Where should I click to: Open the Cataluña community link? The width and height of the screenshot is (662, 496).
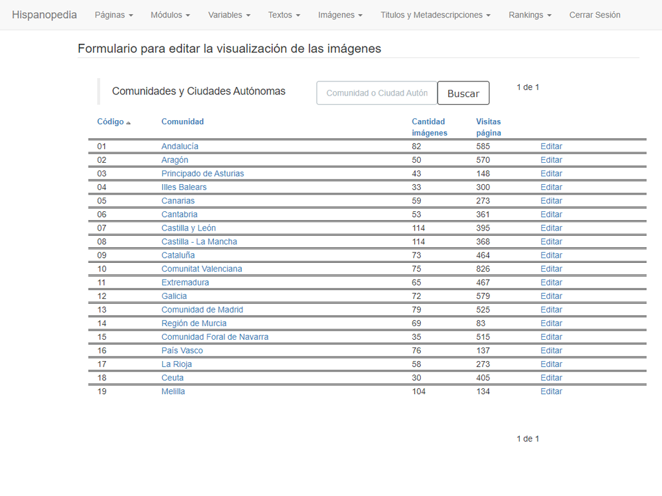(x=178, y=255)
